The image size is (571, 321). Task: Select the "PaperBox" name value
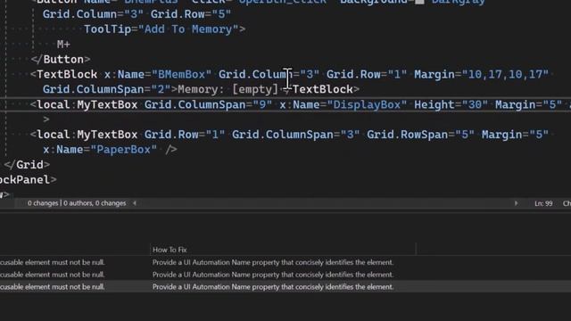coord(124,150)
